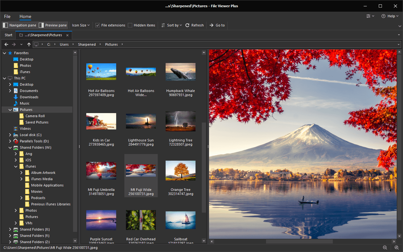Click the Documents icon in tree
Screen dimensions: 403x252
16,91
